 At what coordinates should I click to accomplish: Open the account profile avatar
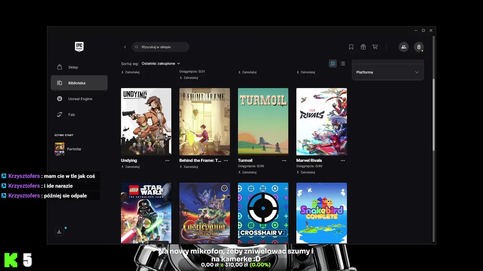tap(418, 47)
